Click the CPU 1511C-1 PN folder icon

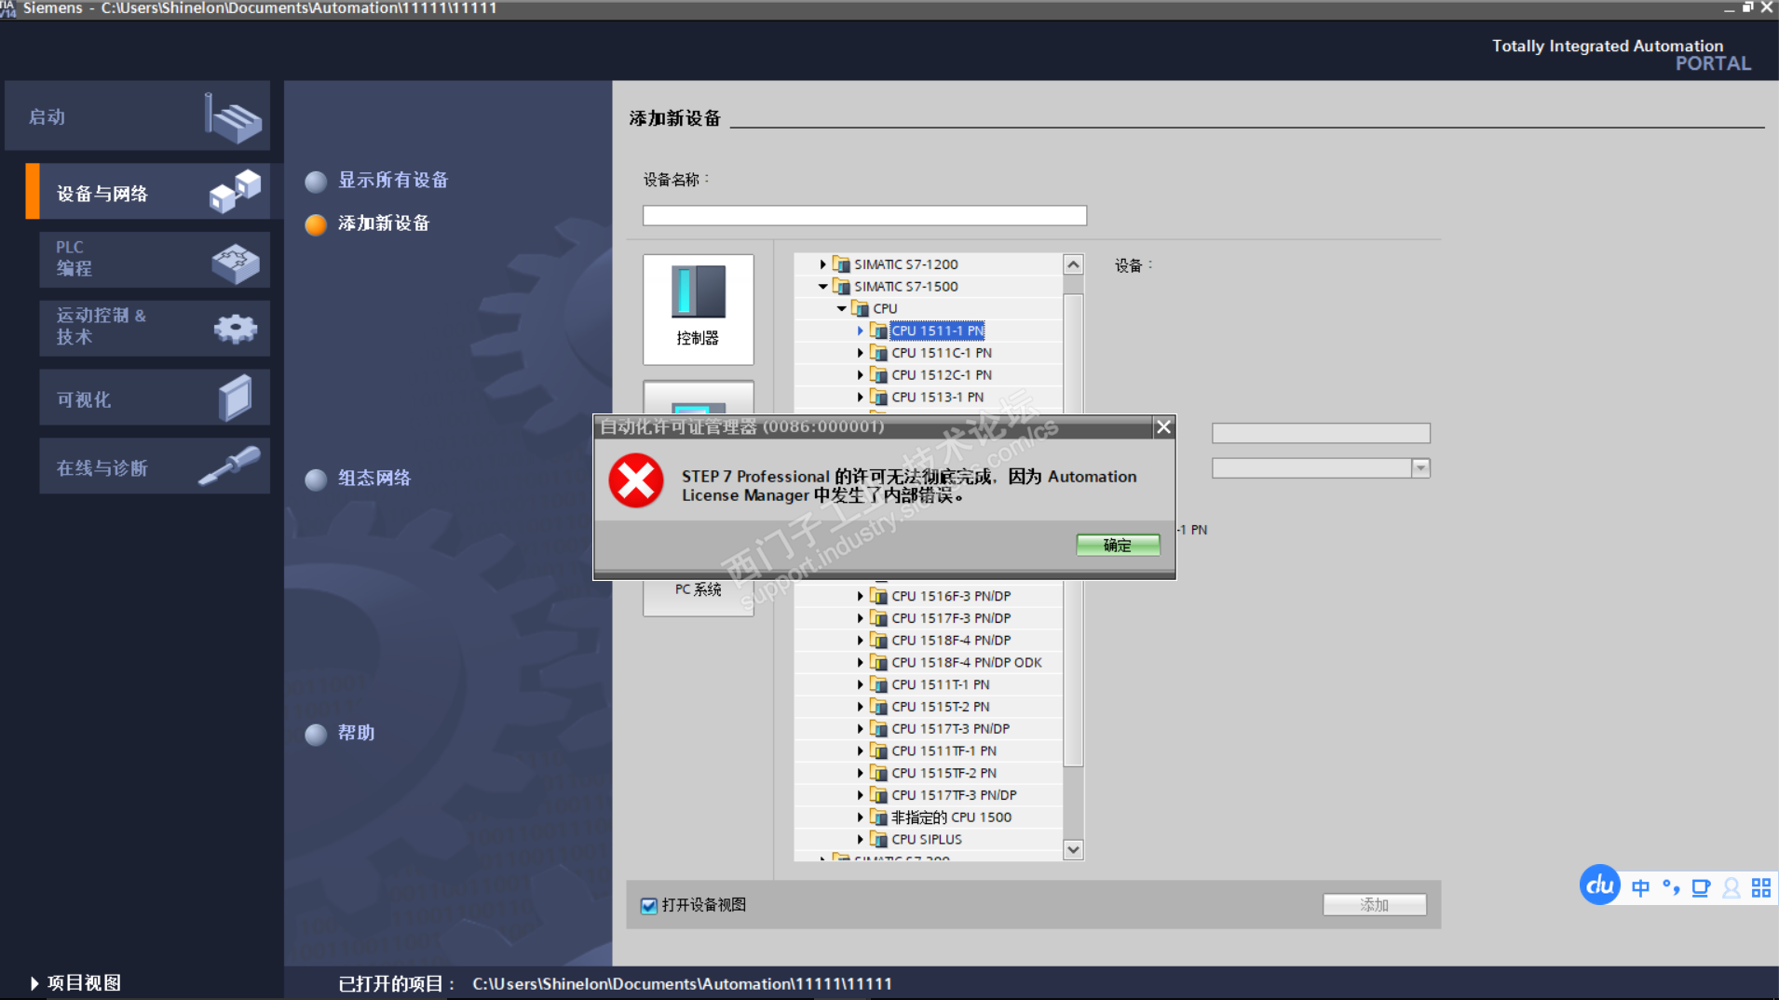tap(878, 353)
